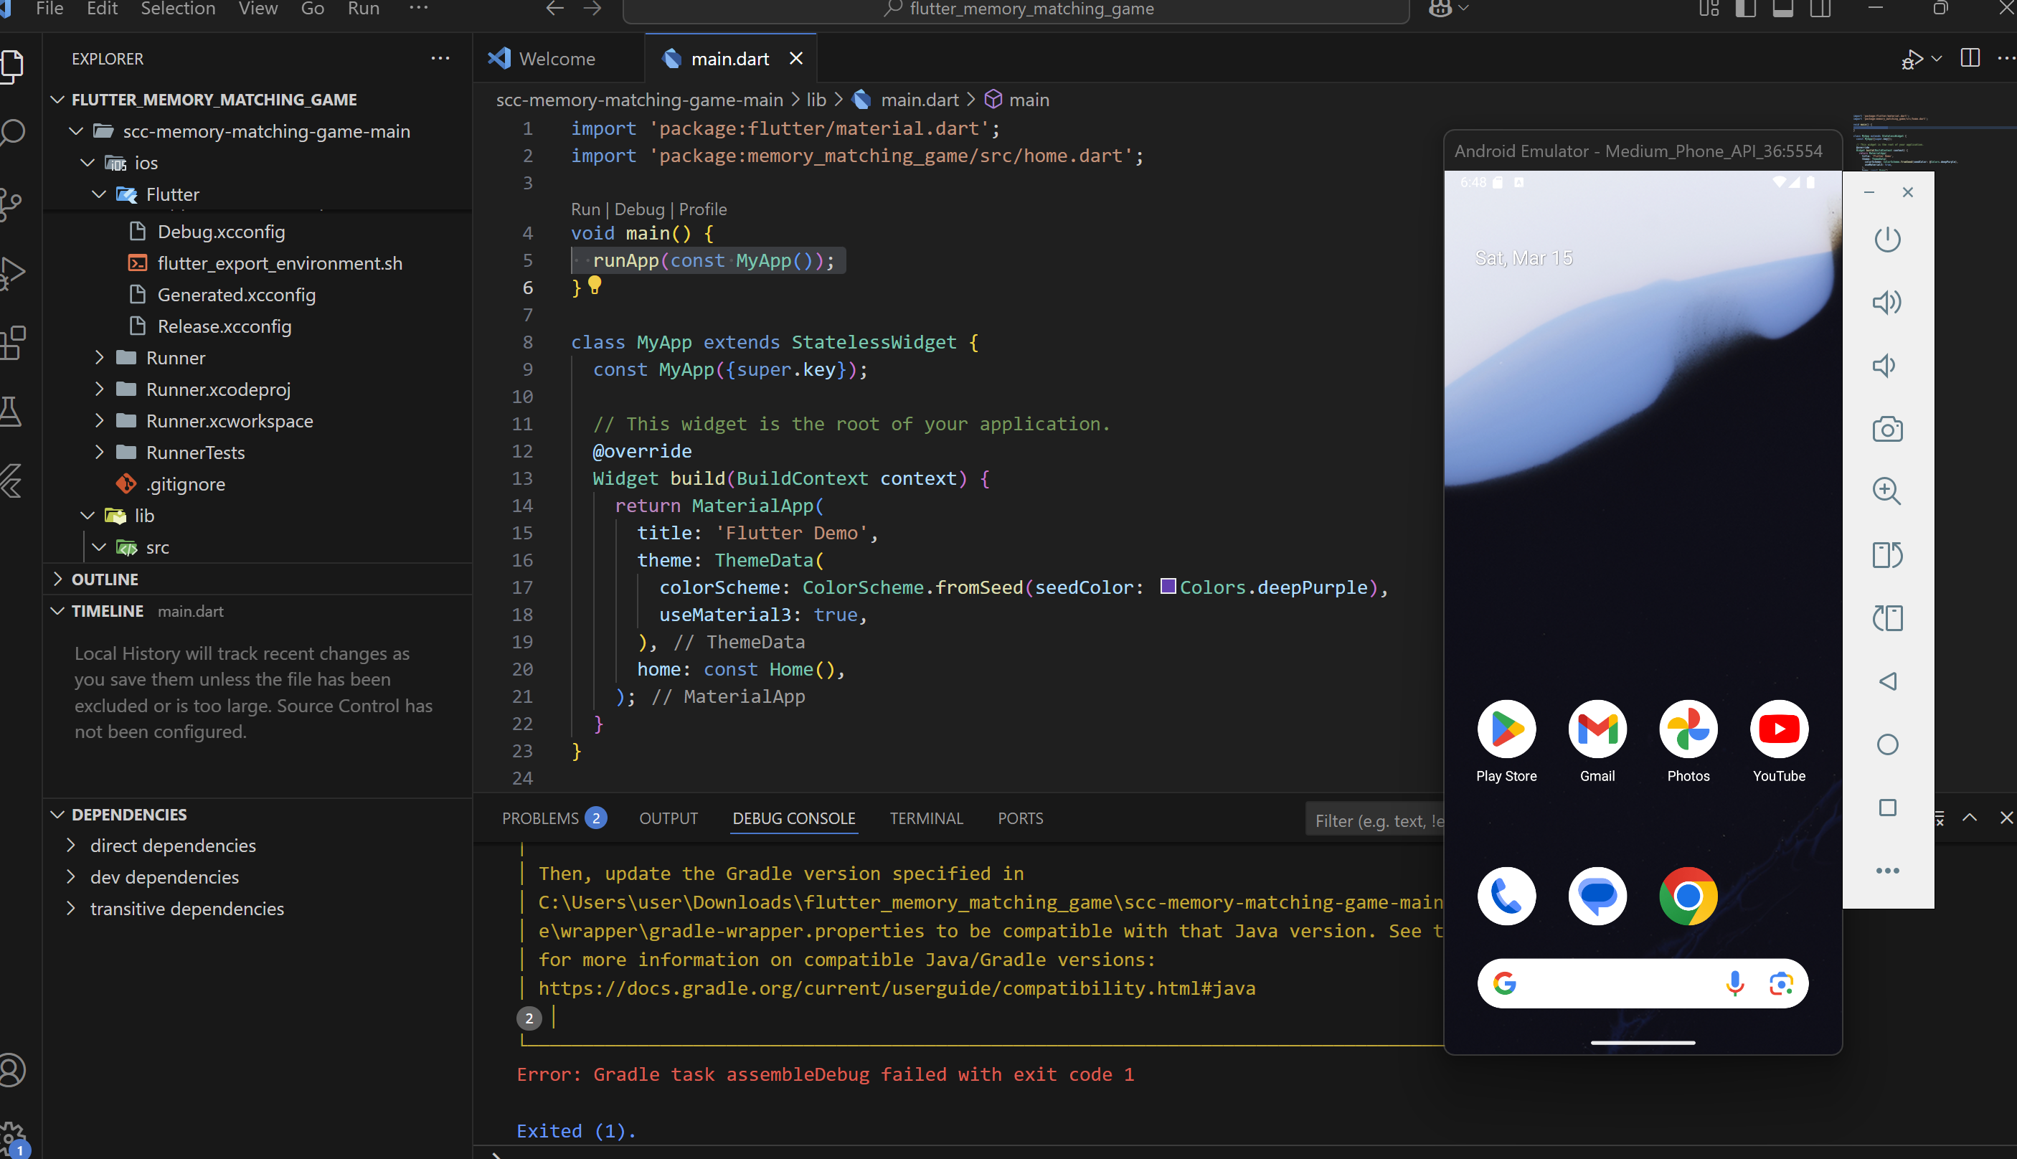Raise emulator volume
The image size is (2017, 1159).
pos(1887,303)
